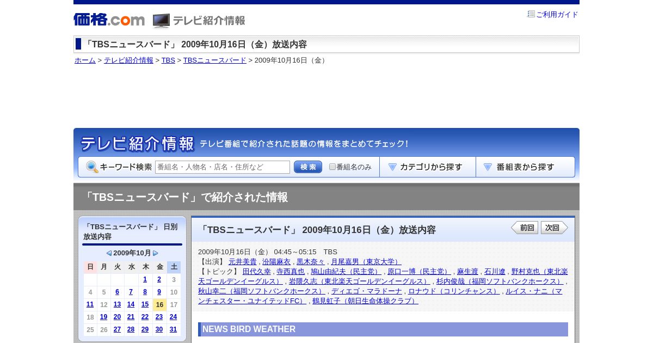Open 秋山幸二（福岡ソフトバンクホークス） link
653x343 pixels.
tap(262, 291)
